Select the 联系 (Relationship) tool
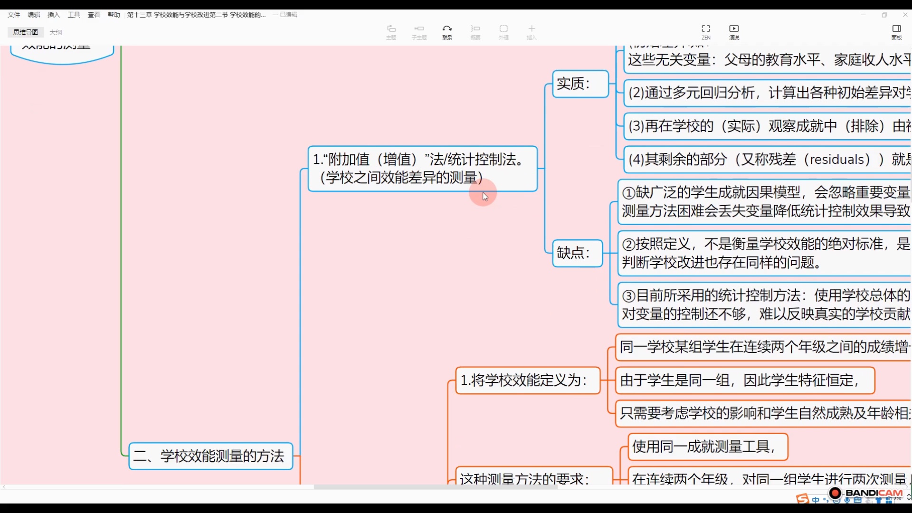912x513 pixels. click(x=447, y=32)
